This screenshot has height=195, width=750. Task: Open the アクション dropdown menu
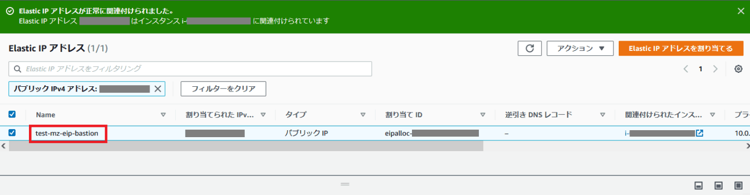pyautogui.click(x=580, y=48)
